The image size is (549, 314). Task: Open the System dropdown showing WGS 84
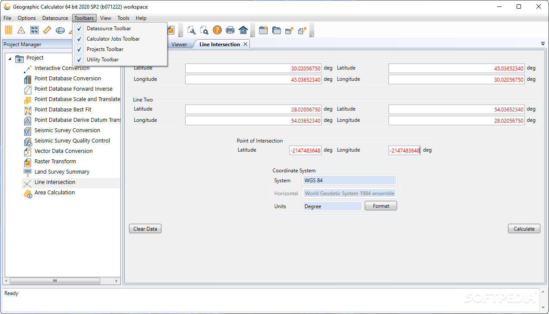pyautogui.click(x=349, y=180)
